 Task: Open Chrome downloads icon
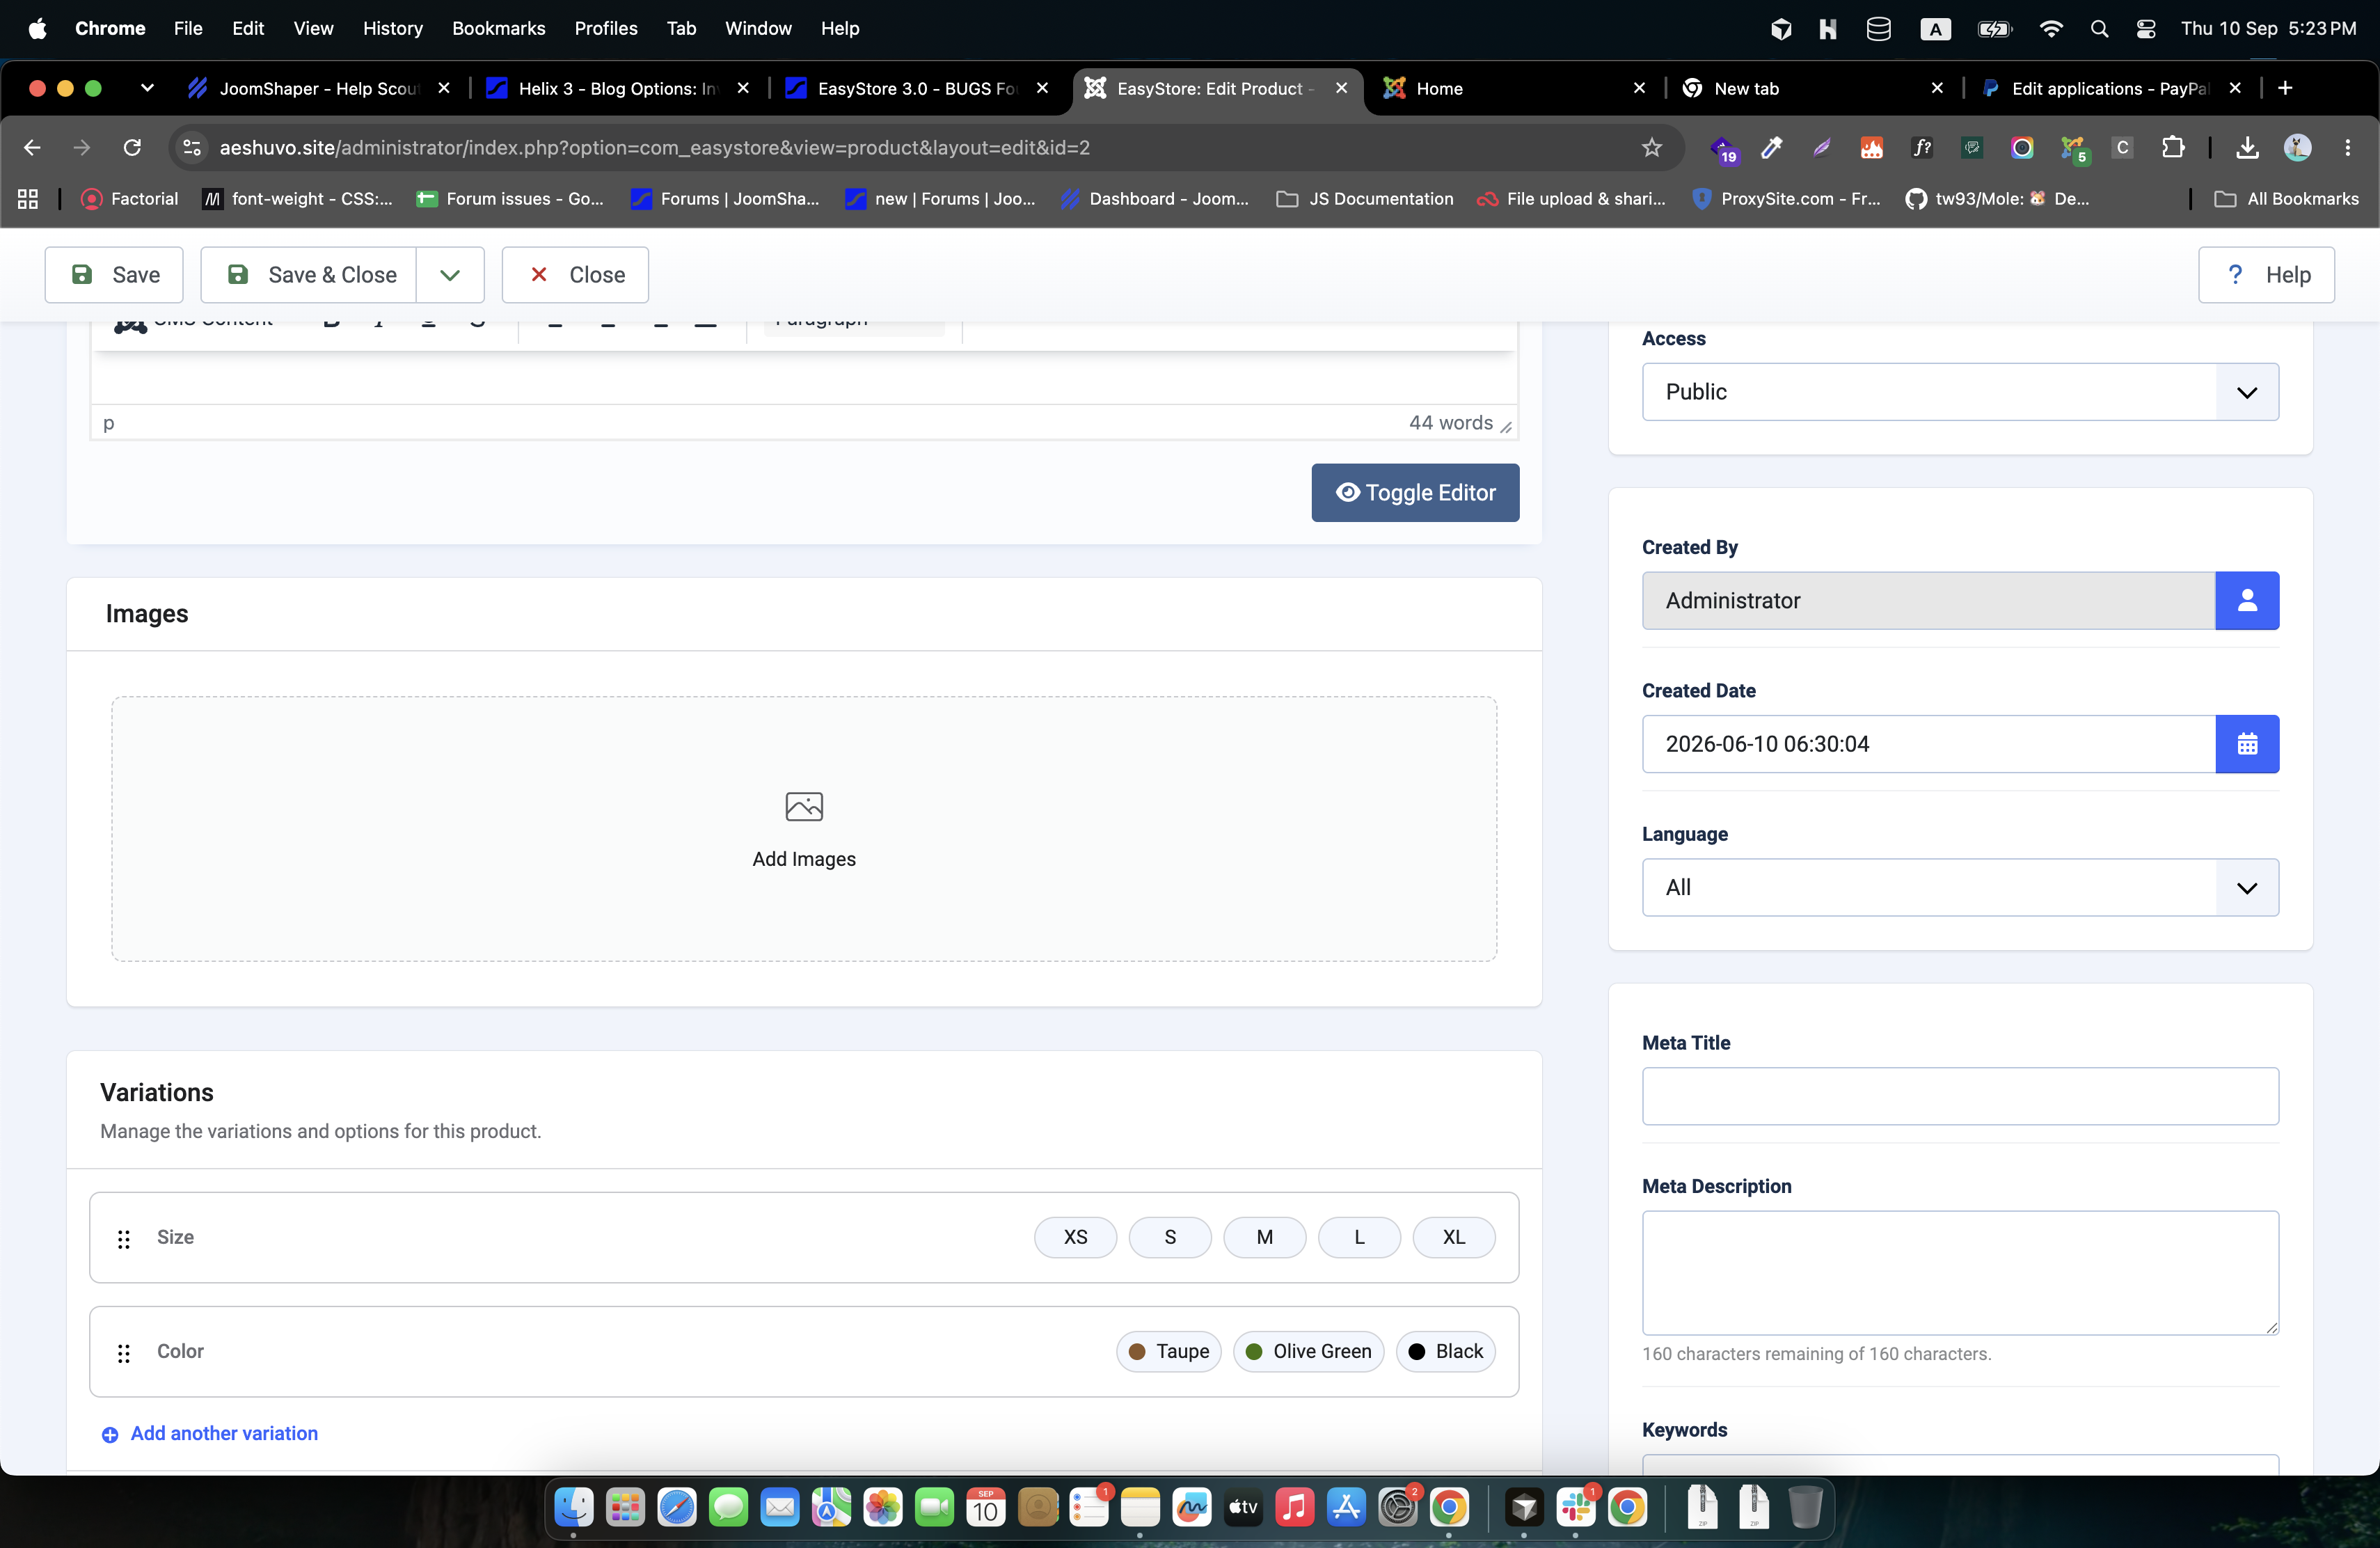pos(2247,148)
